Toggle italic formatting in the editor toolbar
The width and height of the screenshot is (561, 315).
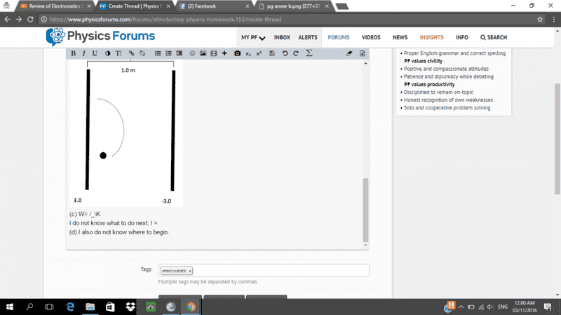pos(83,53)
